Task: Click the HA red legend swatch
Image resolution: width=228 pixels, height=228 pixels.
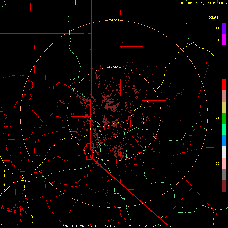Action: [224, 85]
